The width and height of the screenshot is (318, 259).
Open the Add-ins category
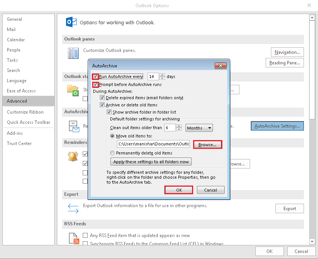click(x=28, y=133)
